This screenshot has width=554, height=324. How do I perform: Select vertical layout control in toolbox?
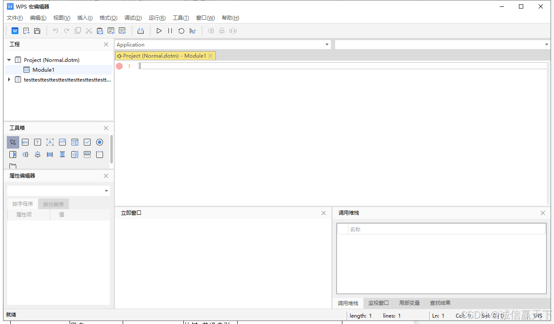coord(38,155)
